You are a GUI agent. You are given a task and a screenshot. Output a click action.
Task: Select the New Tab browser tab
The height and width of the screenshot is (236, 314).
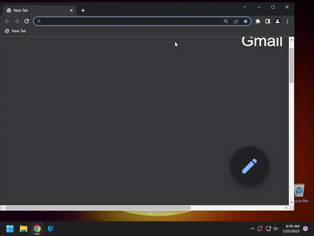click(39, 10)
